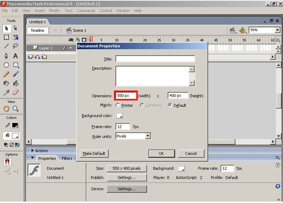Toggle the Timeline button

(38, 30)
